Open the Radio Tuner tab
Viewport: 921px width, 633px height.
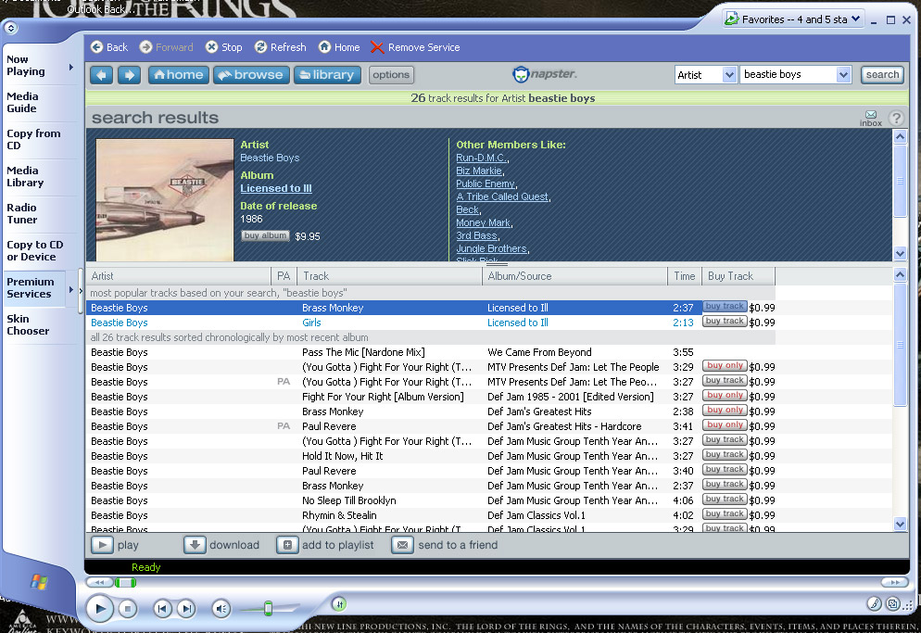tap(21, 213)
